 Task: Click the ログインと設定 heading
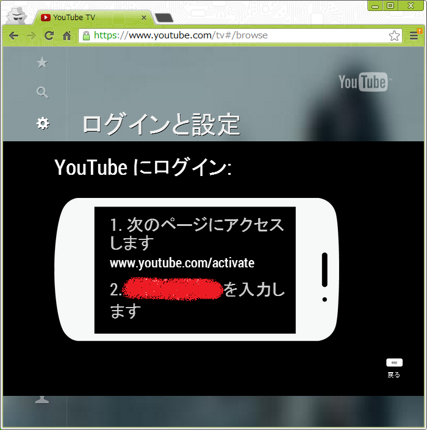[162, 124]
